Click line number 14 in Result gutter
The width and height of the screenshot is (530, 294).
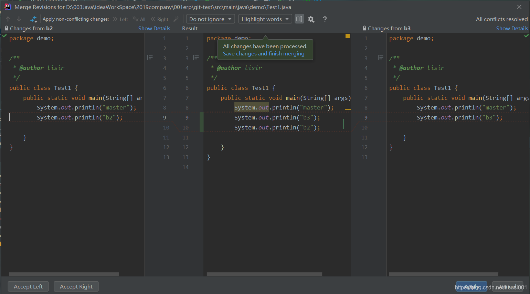[185, 167]
